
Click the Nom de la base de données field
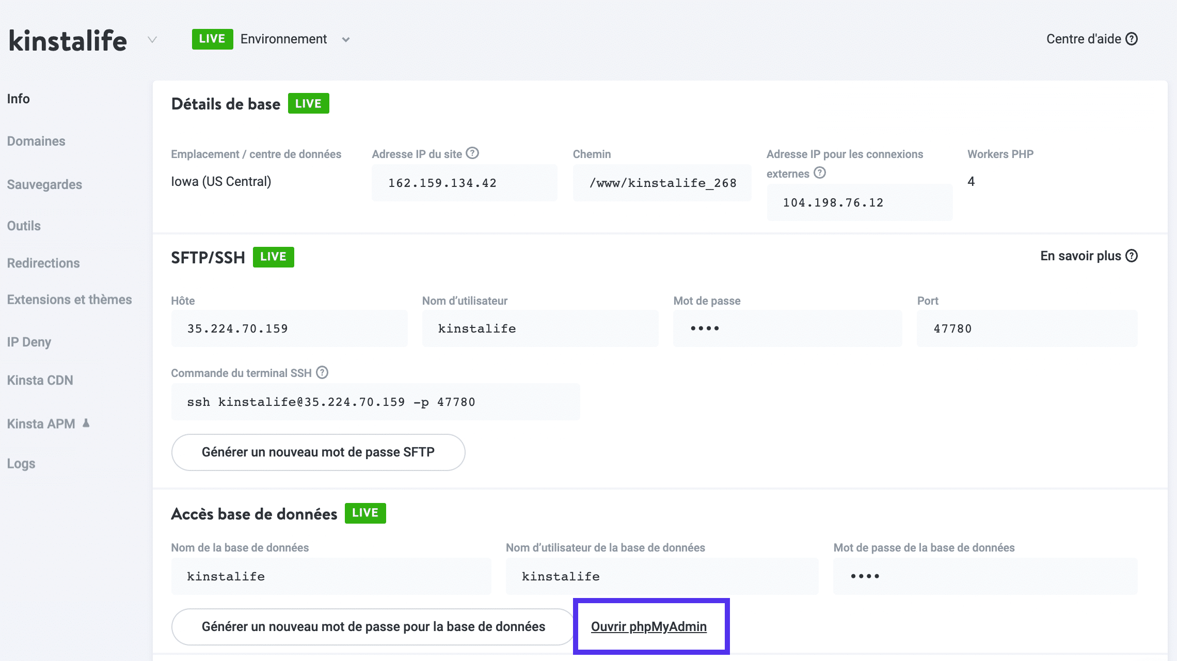[x=331, y=576]
